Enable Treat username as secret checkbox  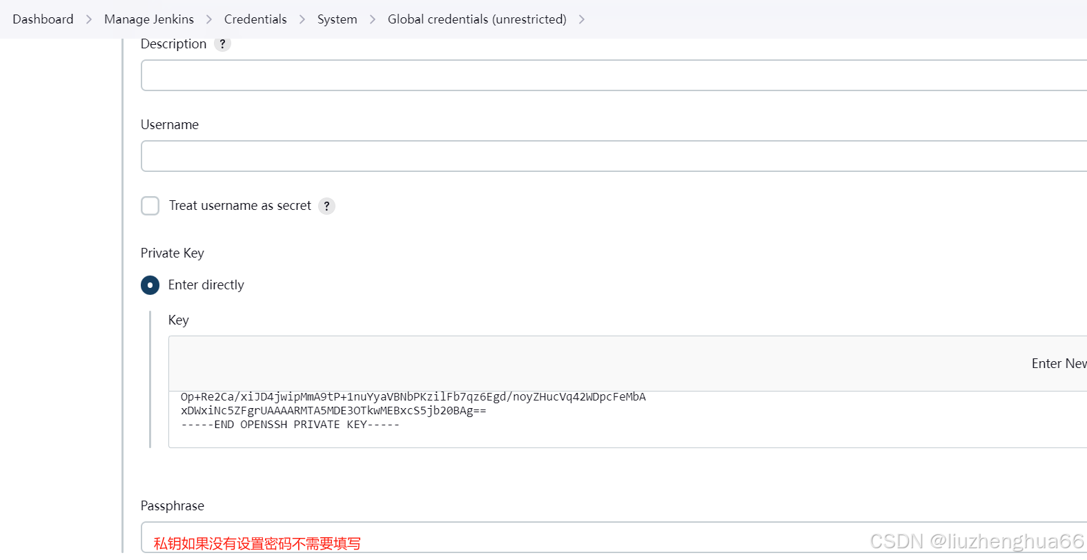pyautogui.click(x=150, y=206)
